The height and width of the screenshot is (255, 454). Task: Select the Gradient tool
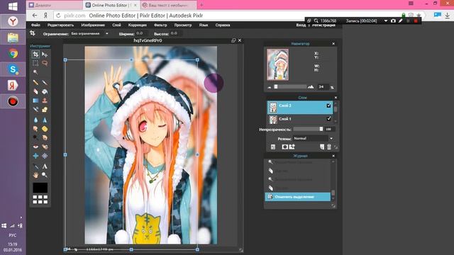(x=35, y=101)
